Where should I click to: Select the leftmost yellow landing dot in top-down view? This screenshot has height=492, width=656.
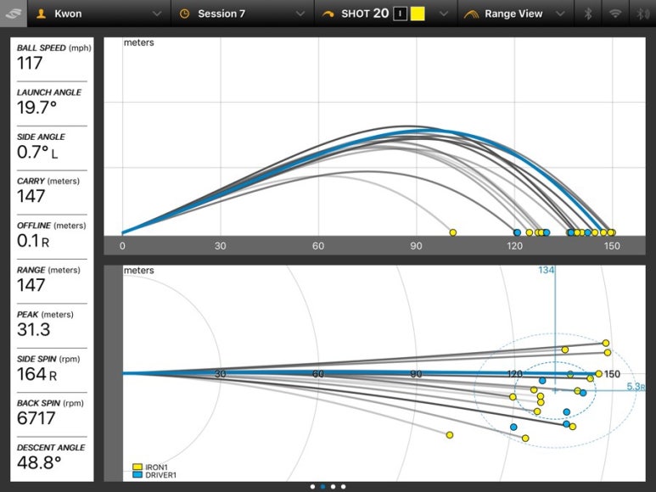pos(449,435)
